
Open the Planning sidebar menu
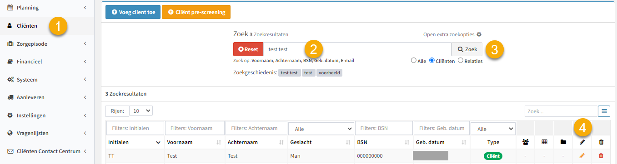pyautogui.click(x=47, y=8)
